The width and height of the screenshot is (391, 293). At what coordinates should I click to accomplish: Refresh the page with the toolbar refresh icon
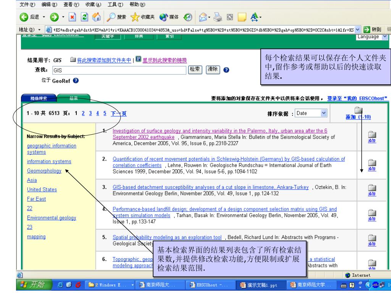pos(84,17)
